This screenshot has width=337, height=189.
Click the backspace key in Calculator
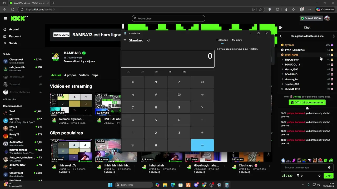click(202, 82)
